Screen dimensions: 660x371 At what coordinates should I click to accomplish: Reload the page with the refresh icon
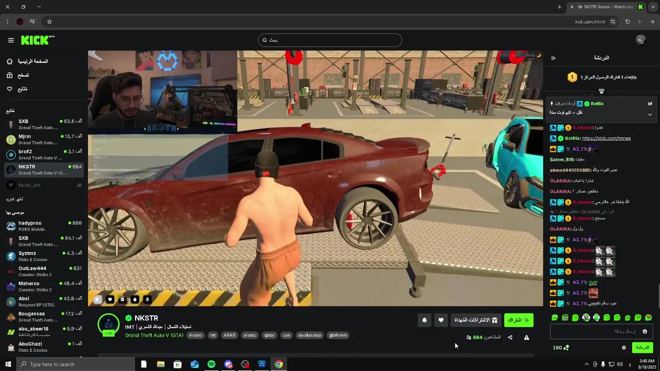click(628, 22)
